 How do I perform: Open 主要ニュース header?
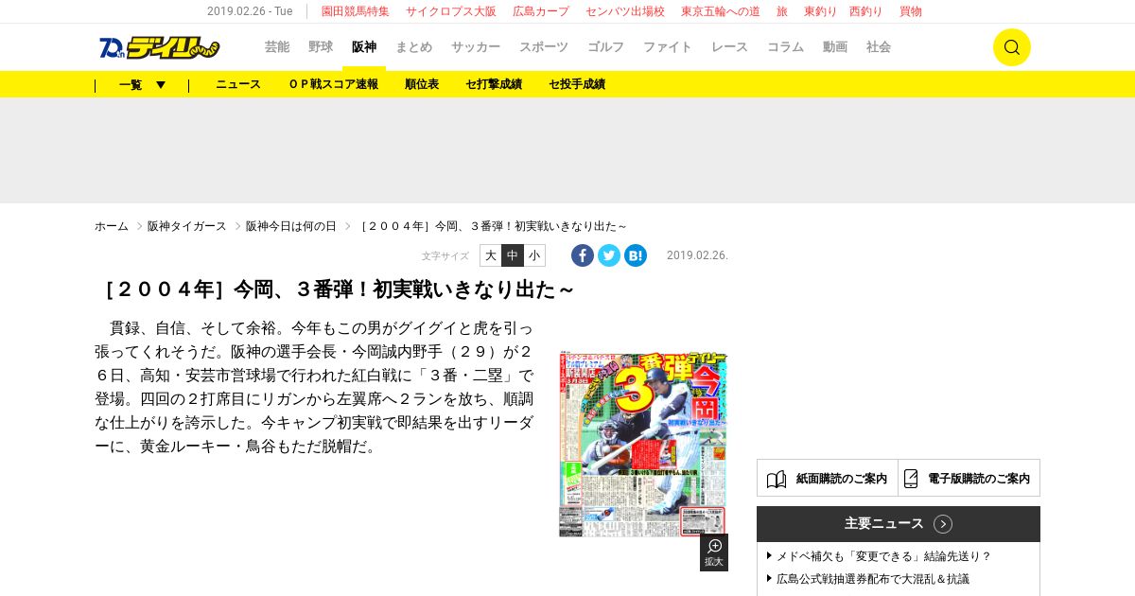[899, 524]
